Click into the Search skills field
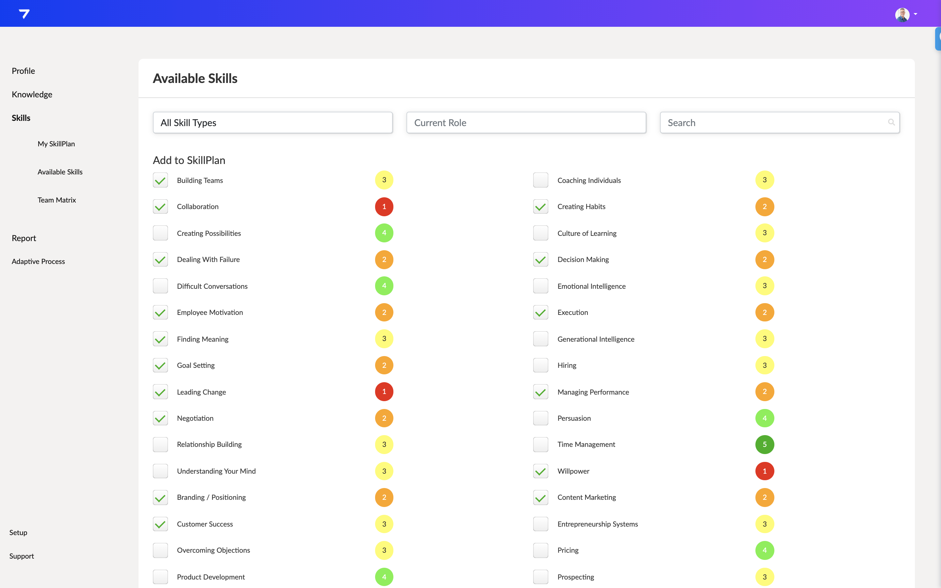Viewport: 941px width, 588px height. pos(774,122)
